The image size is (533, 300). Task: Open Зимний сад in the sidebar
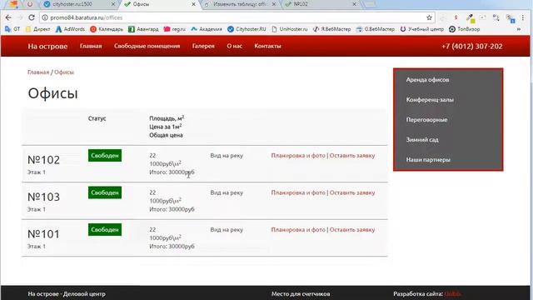(x=422, y=139)
